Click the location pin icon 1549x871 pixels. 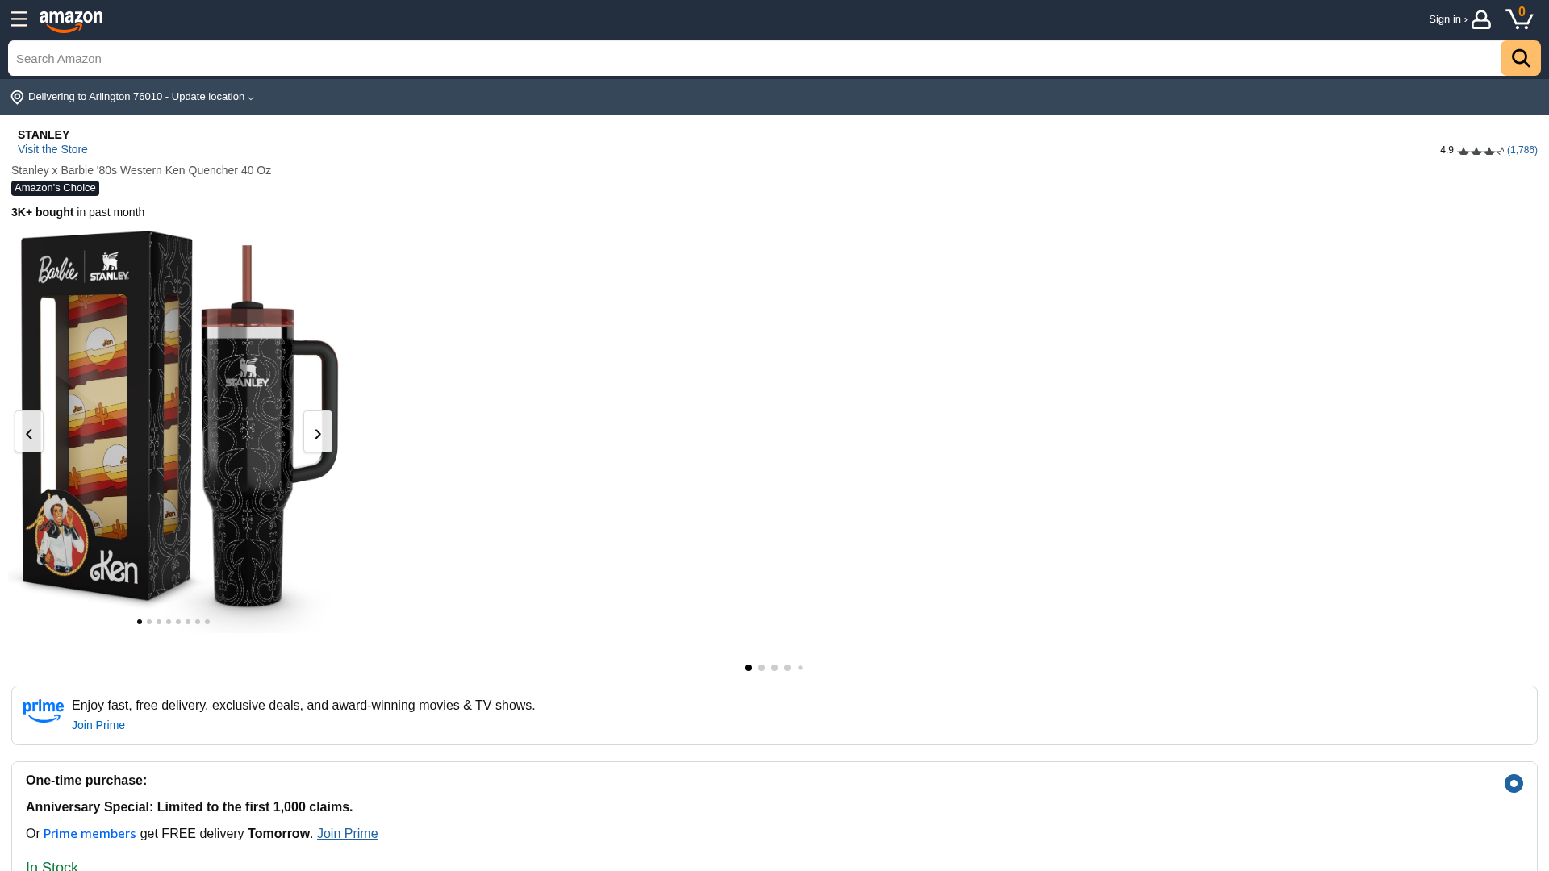(17, 98)
